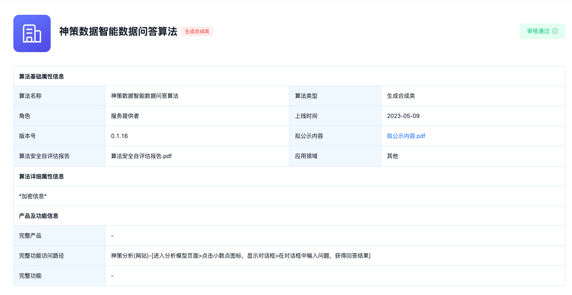Click the 版本号 label cell

click(x=59, y=136)
